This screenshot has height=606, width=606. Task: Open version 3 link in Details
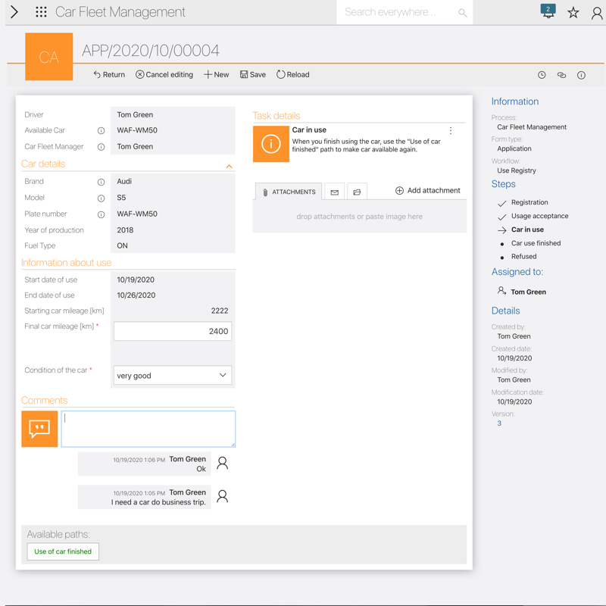click(499, 423)
